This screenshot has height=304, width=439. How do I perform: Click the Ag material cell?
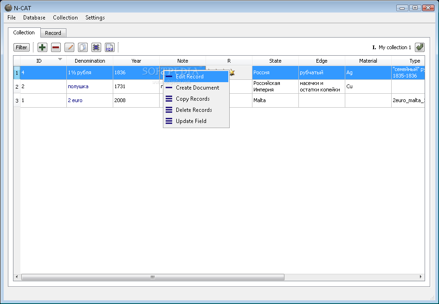(368, 73)
